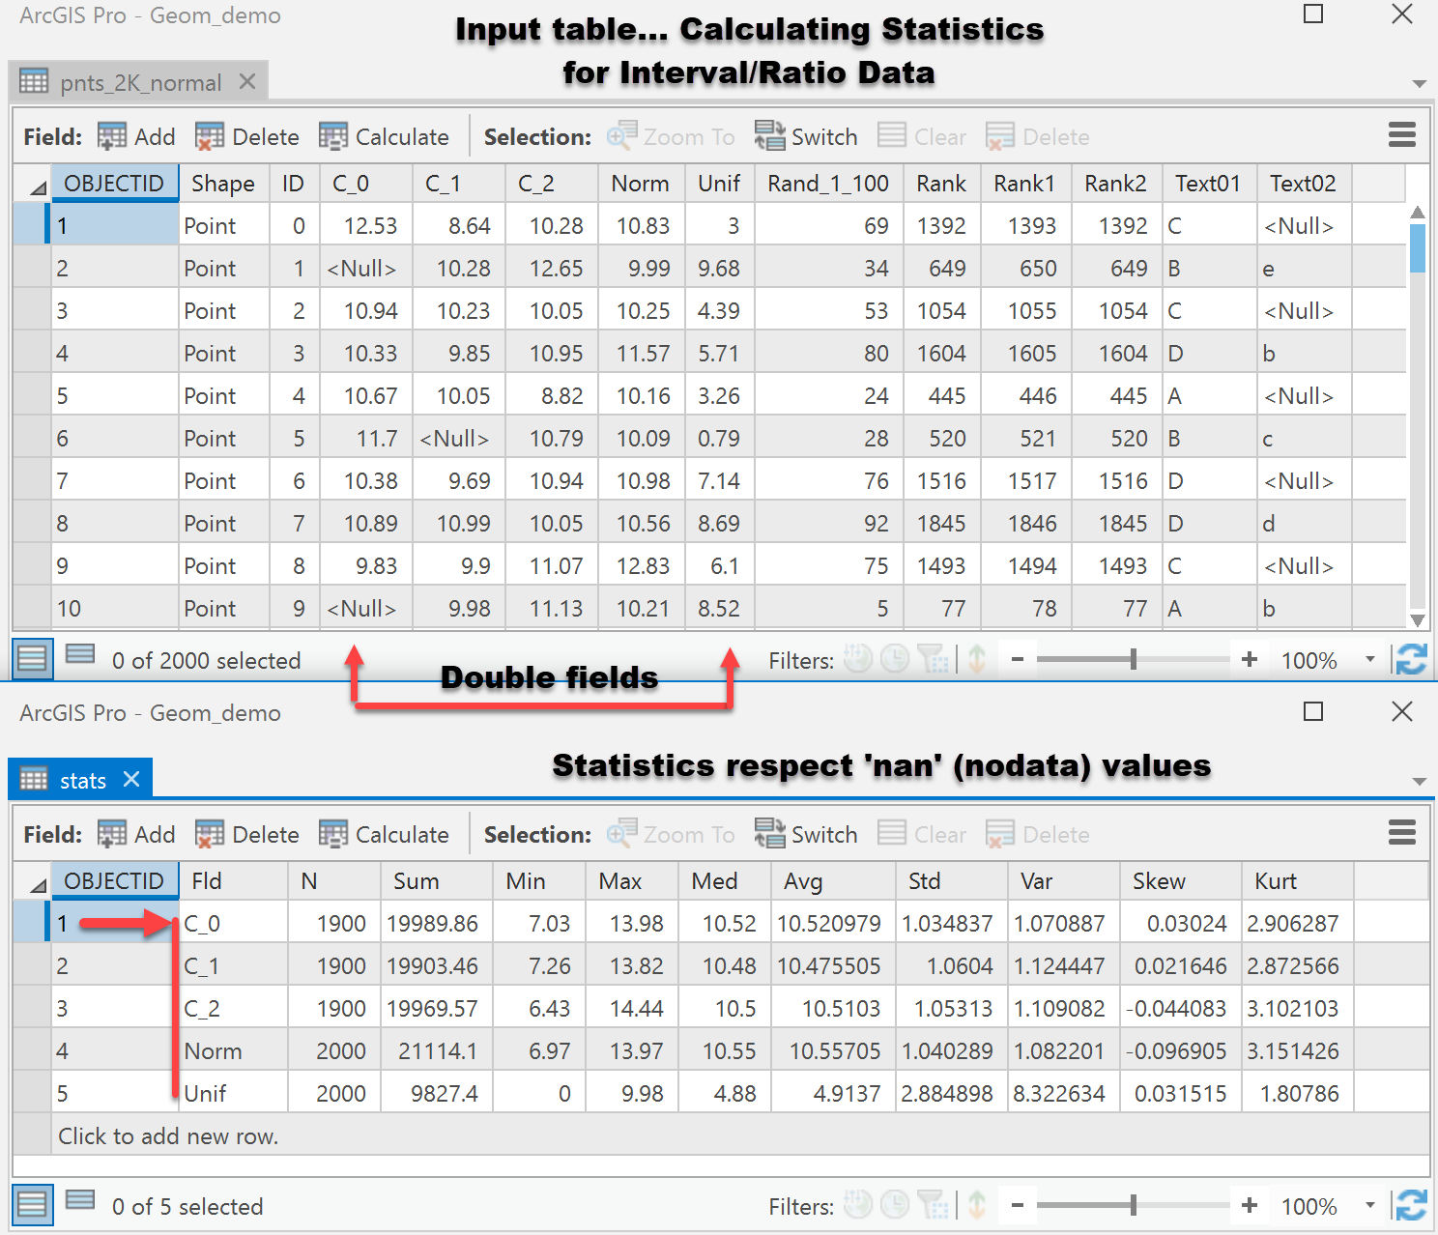Refresh the pnts_2K_normal table
This screenshot has height=1235, width=1438.
[x=1411, y=660]
